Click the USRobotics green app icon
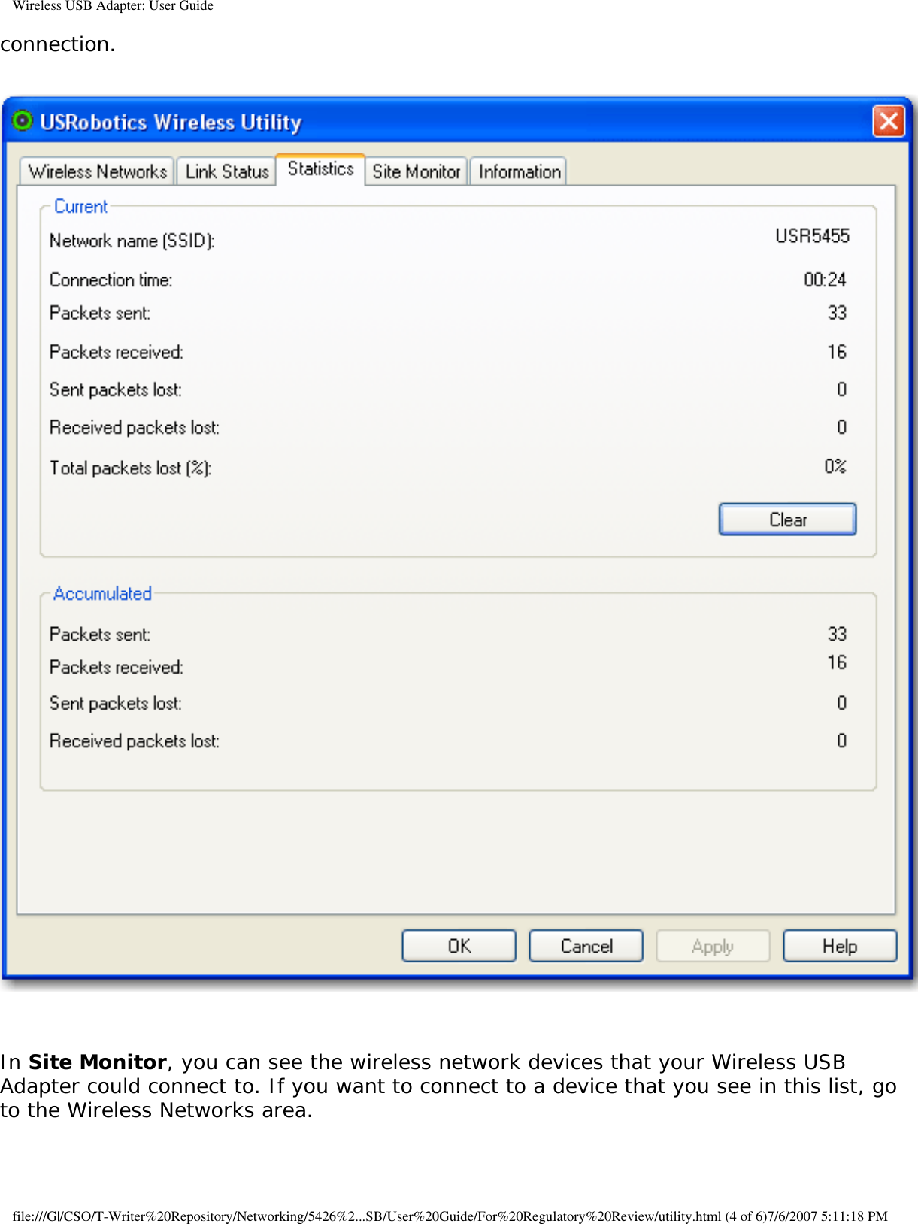 tap(23, 120)
